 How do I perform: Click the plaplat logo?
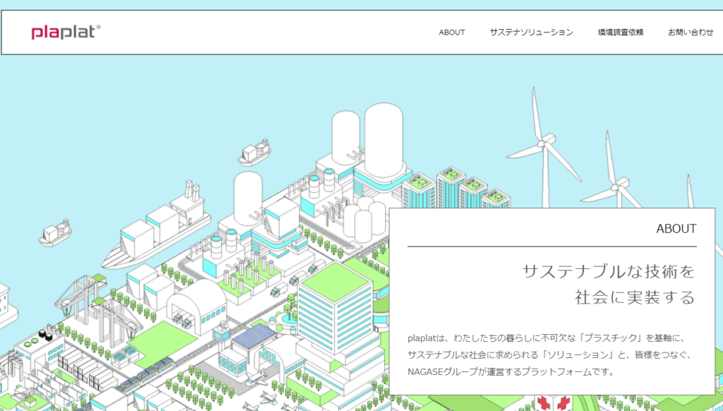(66, 32)
